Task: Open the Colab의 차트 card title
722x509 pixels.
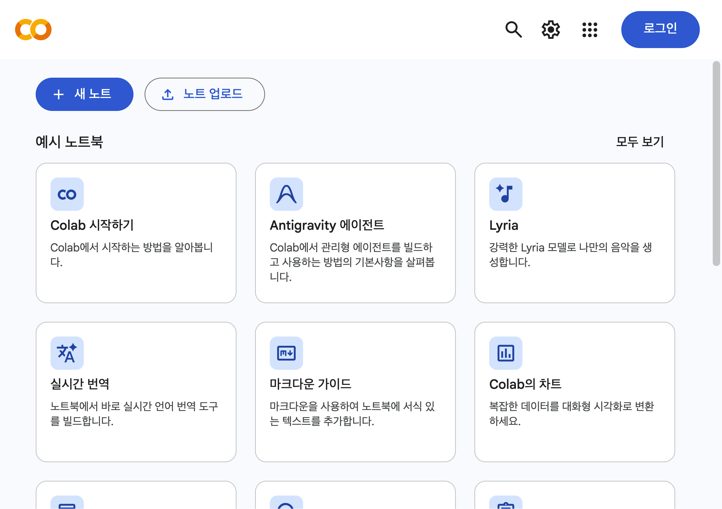Action: pyautogui.click(x=525, y=384)
